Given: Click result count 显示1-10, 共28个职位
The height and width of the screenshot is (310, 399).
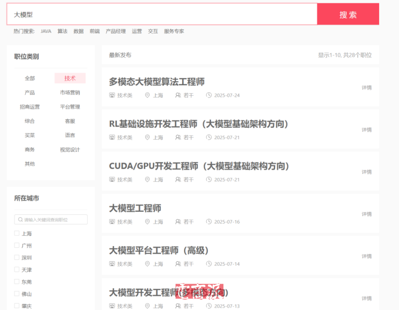Looking at the screenshot, I should (x=345, y=55).
